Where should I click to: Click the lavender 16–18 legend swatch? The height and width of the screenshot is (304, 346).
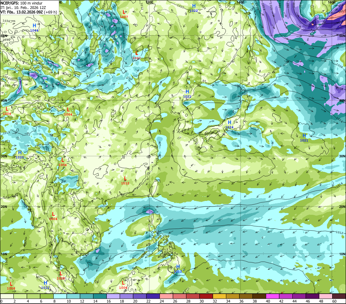click(x=113, y=296)
